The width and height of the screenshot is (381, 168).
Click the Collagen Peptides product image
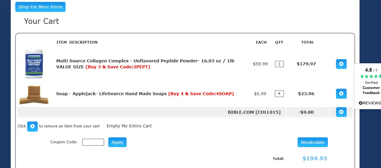(x=34, y=64)
